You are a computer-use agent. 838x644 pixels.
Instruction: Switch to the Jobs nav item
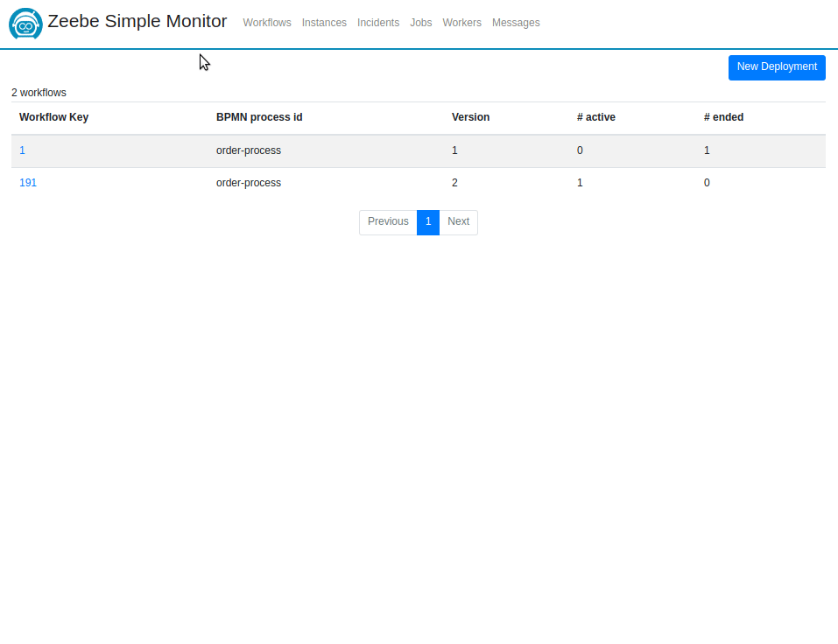421,23
